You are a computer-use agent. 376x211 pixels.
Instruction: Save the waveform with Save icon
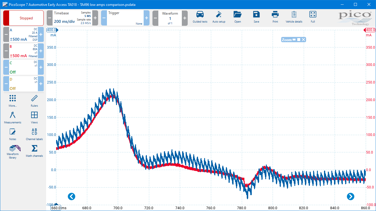pyautogui.click(x=256, y=17)
